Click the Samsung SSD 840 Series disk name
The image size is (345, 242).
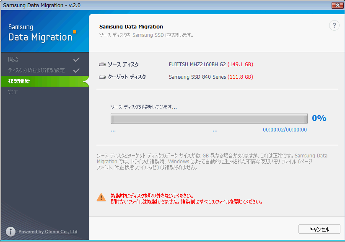197,77
